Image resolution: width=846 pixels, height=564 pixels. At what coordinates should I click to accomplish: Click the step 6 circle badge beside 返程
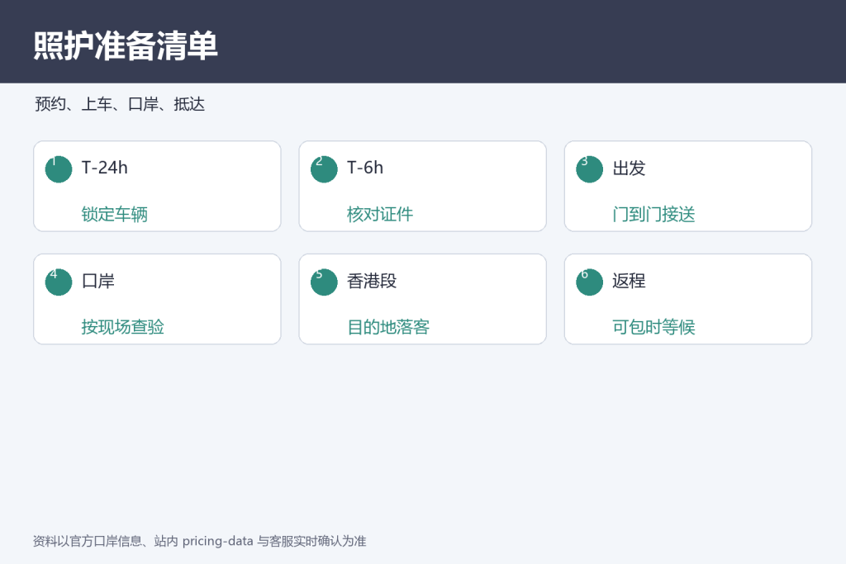click(589, 282)
